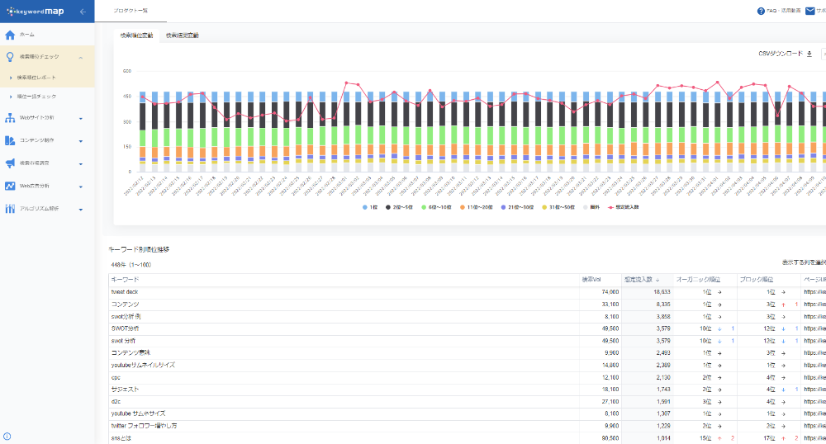Toggle the 6位~10位 legend entry
Viewport: 826px width, 444px height.
coord(434,207)
